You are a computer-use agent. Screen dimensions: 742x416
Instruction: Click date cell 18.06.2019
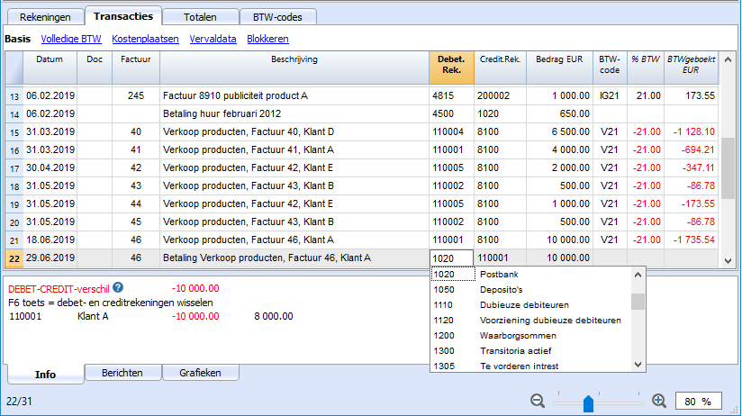pyautogui.click(x=50, y=240)
